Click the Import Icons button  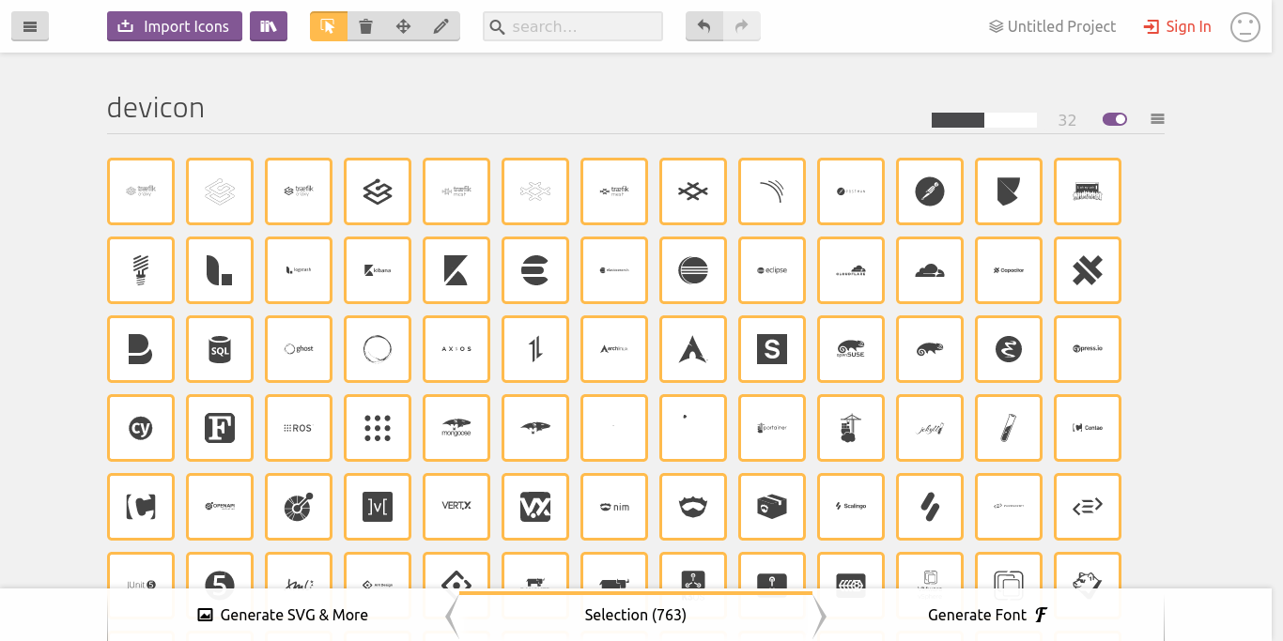(175, 26)
